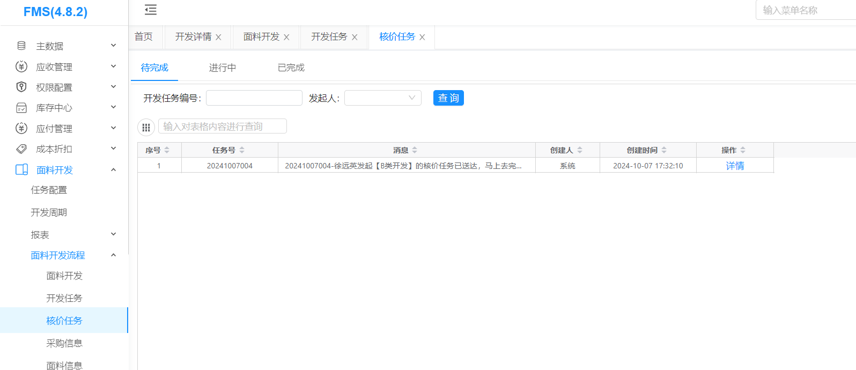Click the 库存中心 inventory icon
Image resolution: width=856 pixels, height=370 pixels.
21,108
